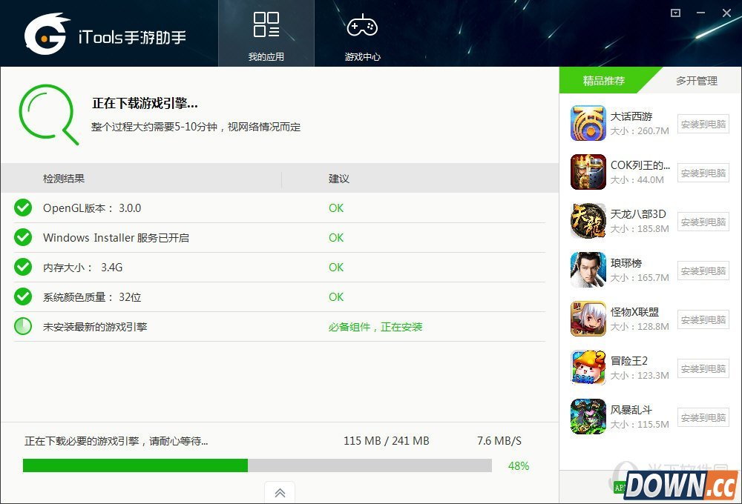Click the green loading magnifier icon
This screenshot has width=742, height=504.
pyautogui.click(x=48, y=114)
